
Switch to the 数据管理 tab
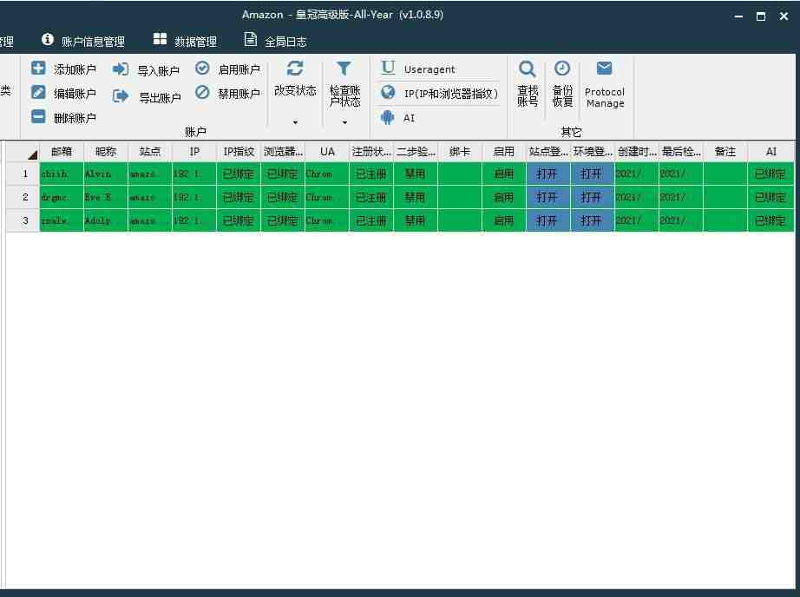click(184, 41)
